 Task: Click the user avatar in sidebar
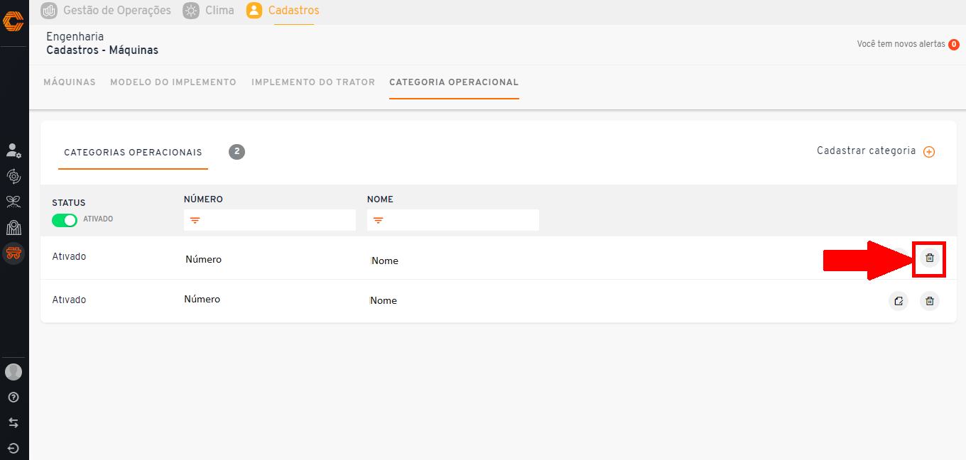pyautogui.click(x=13, y=372)
